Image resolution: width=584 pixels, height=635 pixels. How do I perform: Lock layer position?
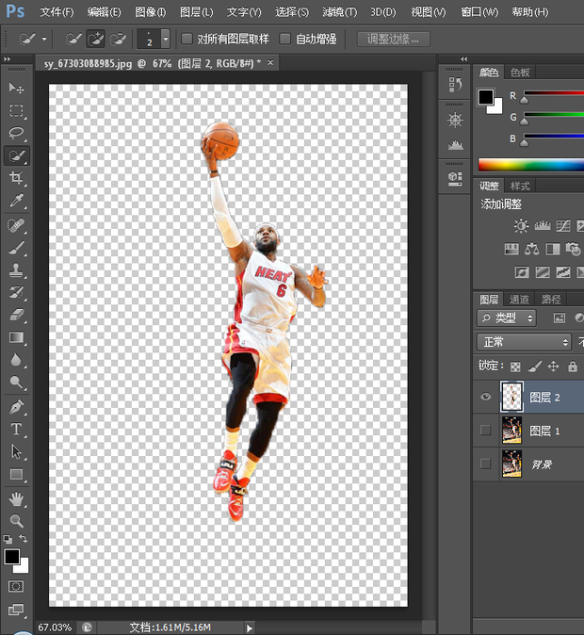point(553,366)
